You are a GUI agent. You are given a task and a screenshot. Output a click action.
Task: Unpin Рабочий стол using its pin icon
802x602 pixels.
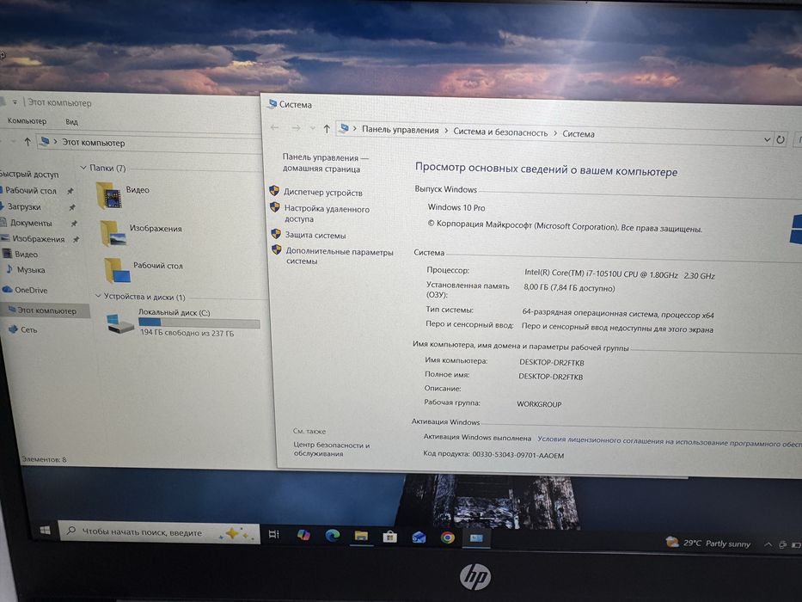point(70,191)
